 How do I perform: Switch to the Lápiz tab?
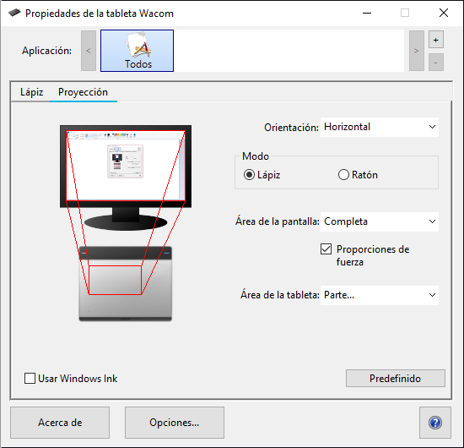(32, 92)
